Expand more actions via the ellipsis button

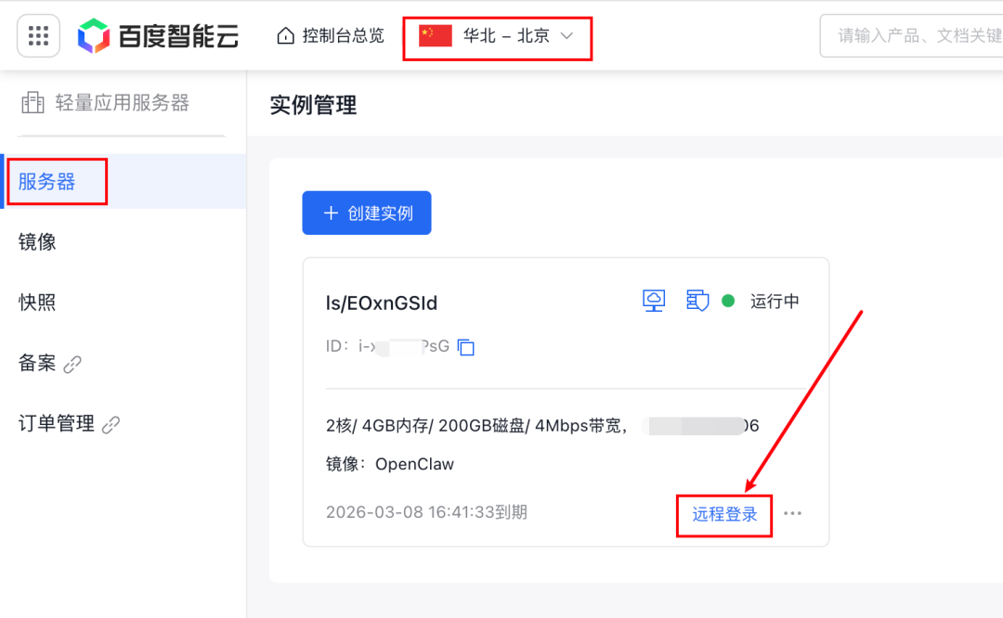(x=792, y=513)
